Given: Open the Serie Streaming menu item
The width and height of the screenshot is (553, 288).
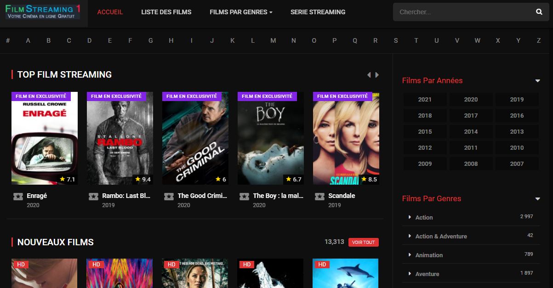Looking at the screenshot, I should coord(318,12).
